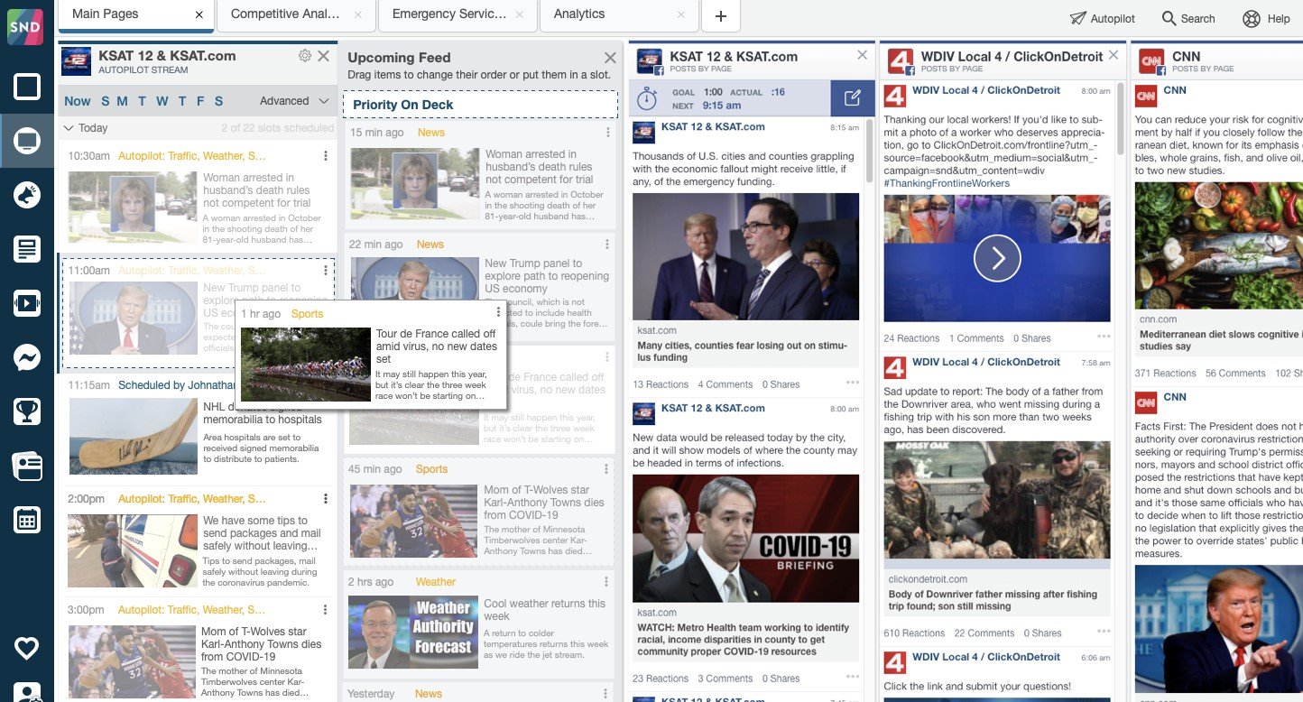Open options menu for 2:00pm slot
1303x702 pixels.
326,499
